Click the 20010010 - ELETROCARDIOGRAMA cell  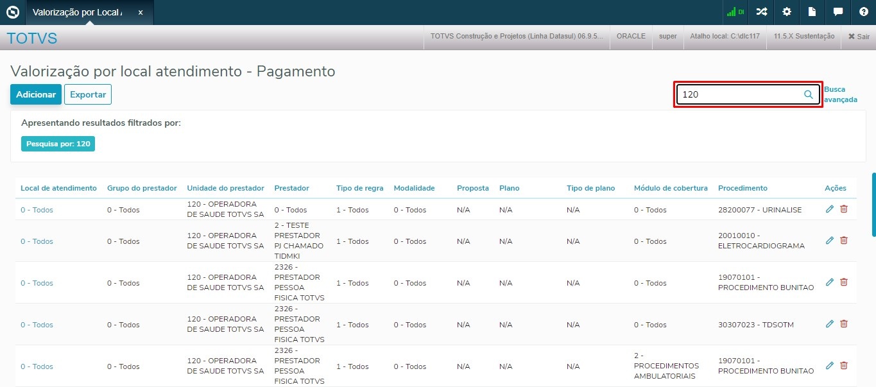pos(761,241)
